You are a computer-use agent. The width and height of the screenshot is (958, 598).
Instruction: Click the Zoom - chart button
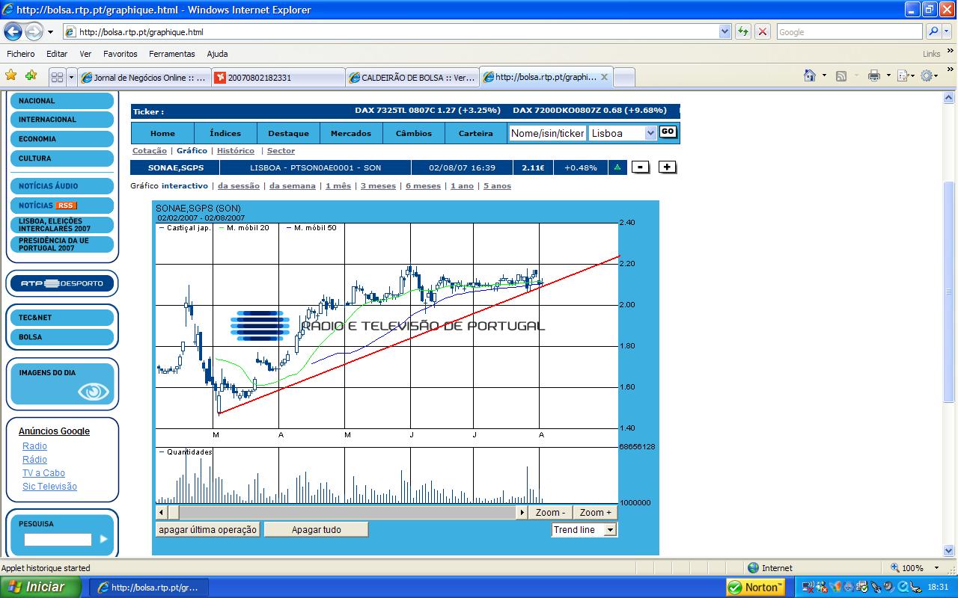(551, 512)
